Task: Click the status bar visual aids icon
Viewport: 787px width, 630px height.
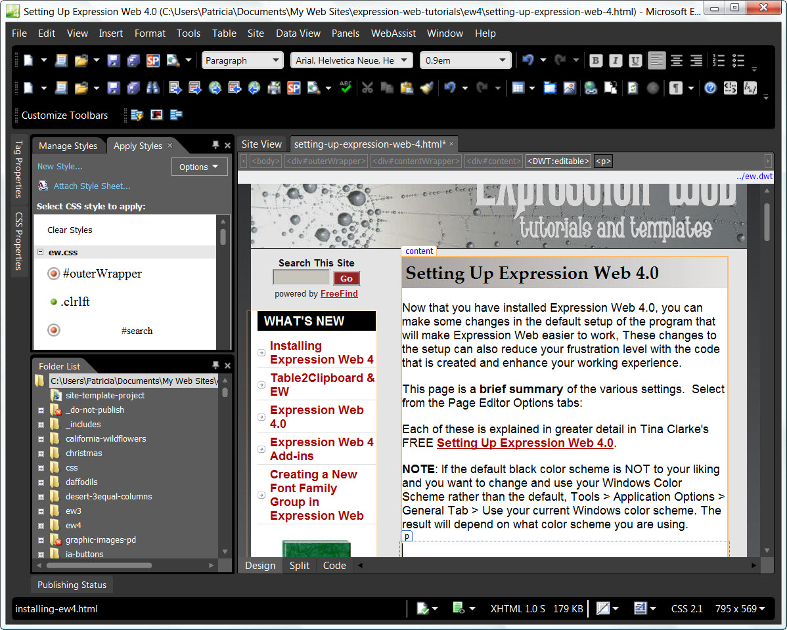Action: (x=603, y=608)
